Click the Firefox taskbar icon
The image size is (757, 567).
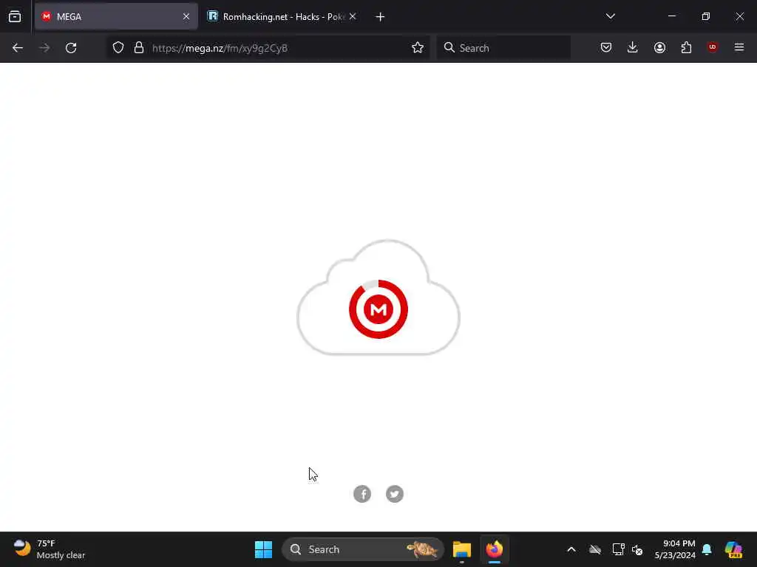495,549
